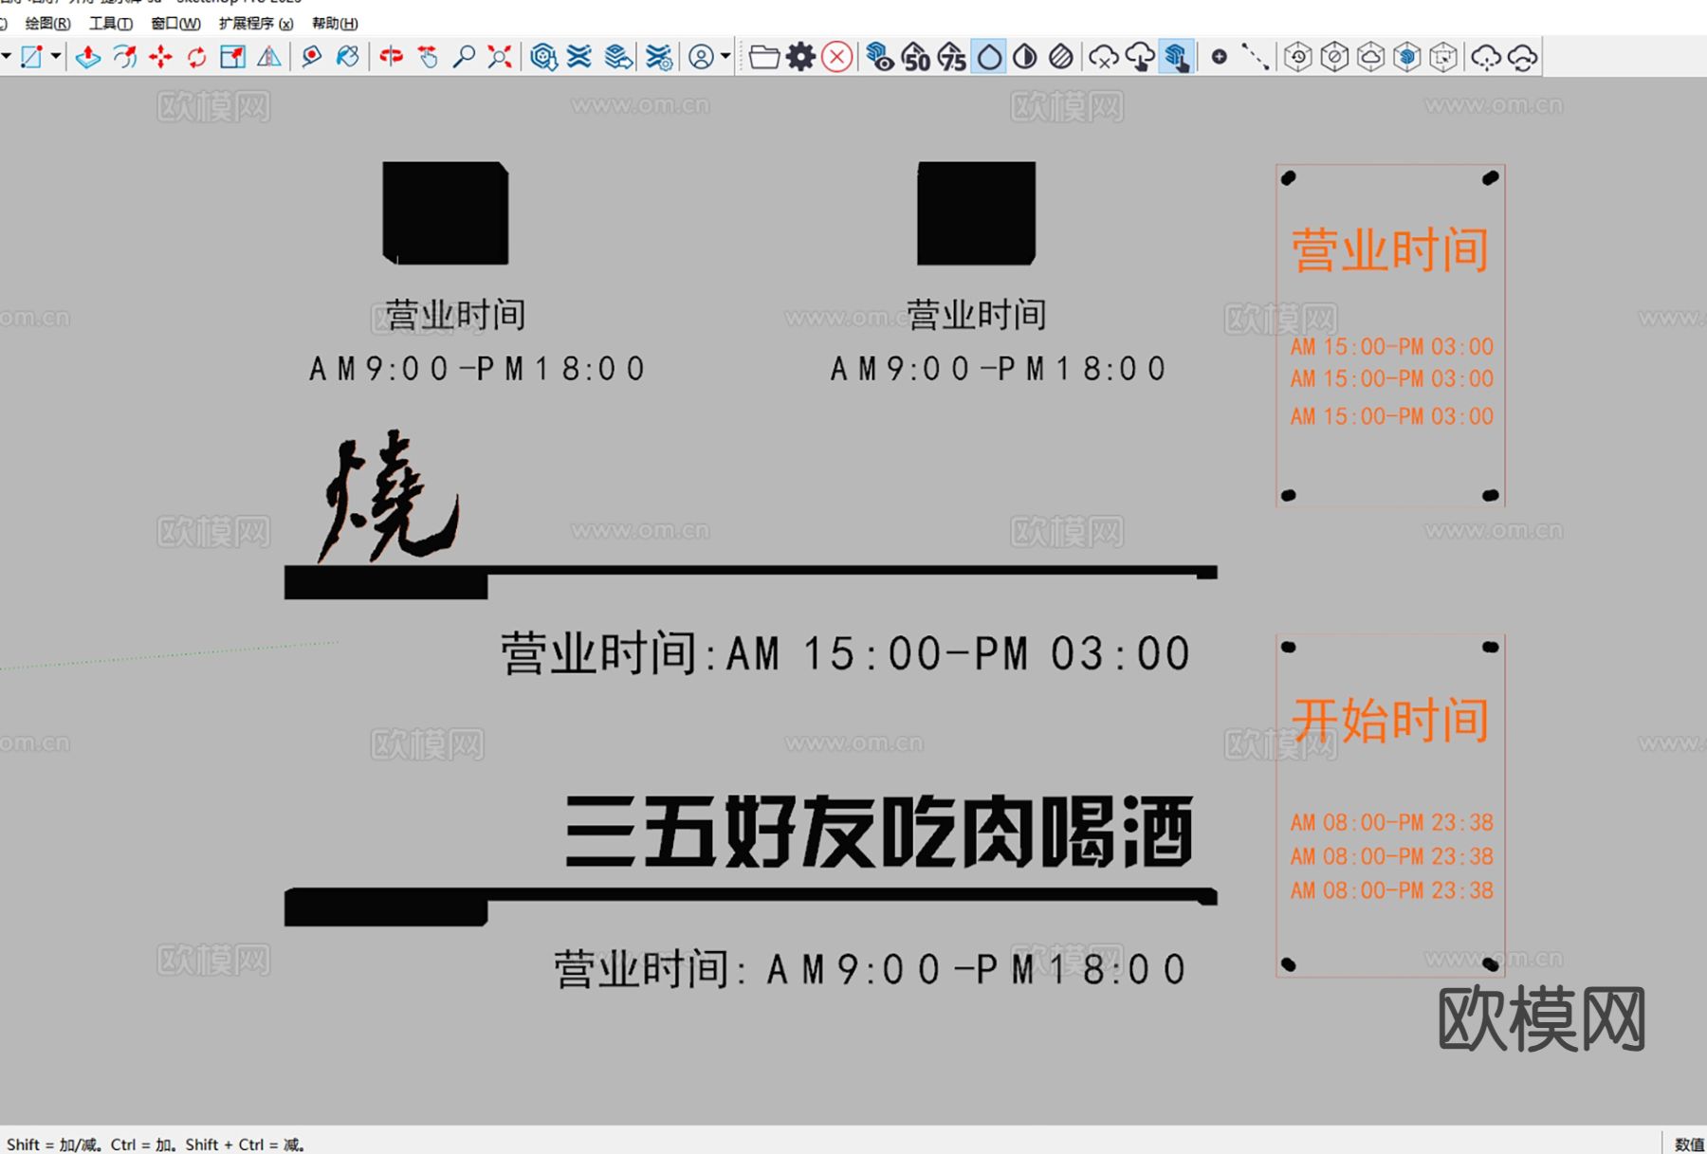Select the Rotate tool
The width and height of the screenshot is (1707, 1154).
click(x=196, y=57)
